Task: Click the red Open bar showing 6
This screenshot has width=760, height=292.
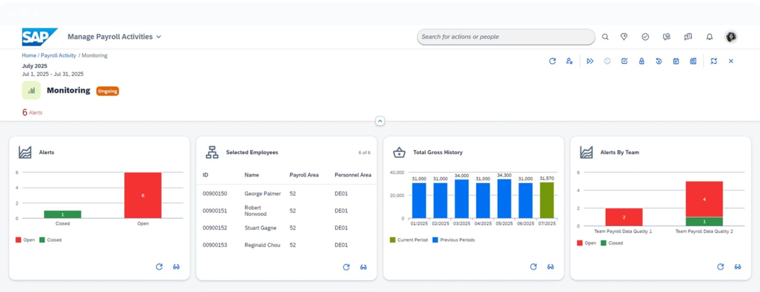Action: 143,195
